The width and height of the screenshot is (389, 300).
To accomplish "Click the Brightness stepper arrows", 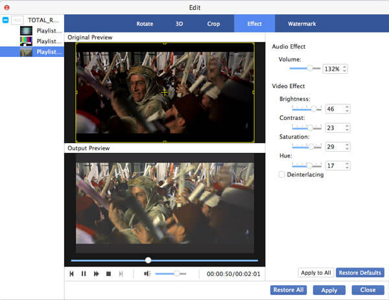I will point(347,109).
